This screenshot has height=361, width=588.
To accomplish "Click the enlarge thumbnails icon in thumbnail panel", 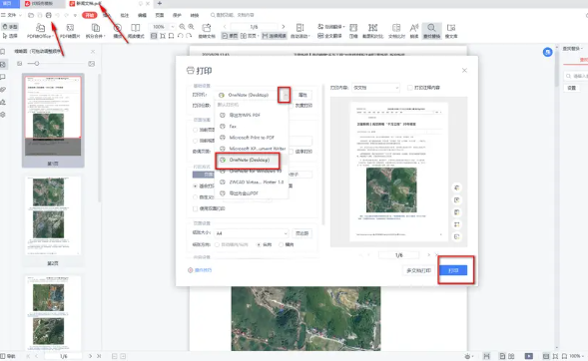I will click(x=92, y=64).
